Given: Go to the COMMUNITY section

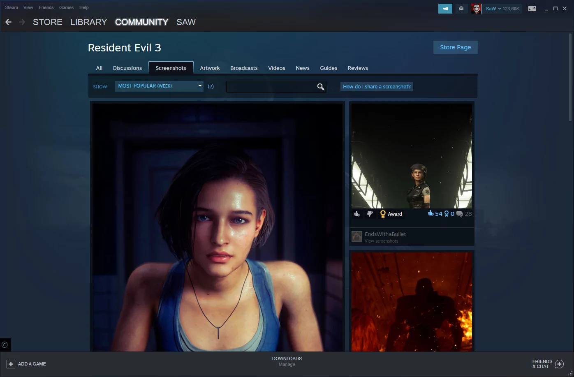Looking at the screenshot, I should 142,22.
